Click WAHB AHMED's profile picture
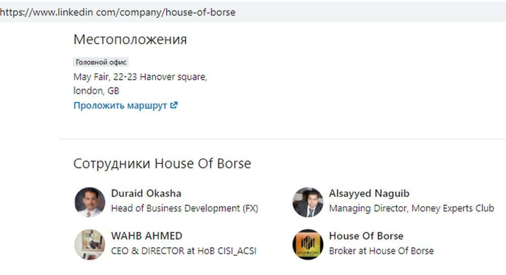This screenshot has height=275, width=506. pyautogui.click(x=90, y=245)
